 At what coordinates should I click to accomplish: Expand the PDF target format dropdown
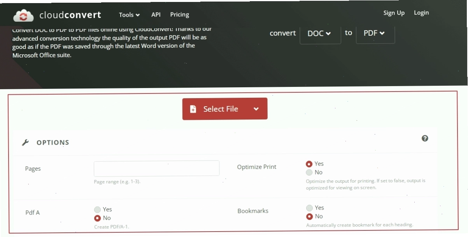click(375, 33)
